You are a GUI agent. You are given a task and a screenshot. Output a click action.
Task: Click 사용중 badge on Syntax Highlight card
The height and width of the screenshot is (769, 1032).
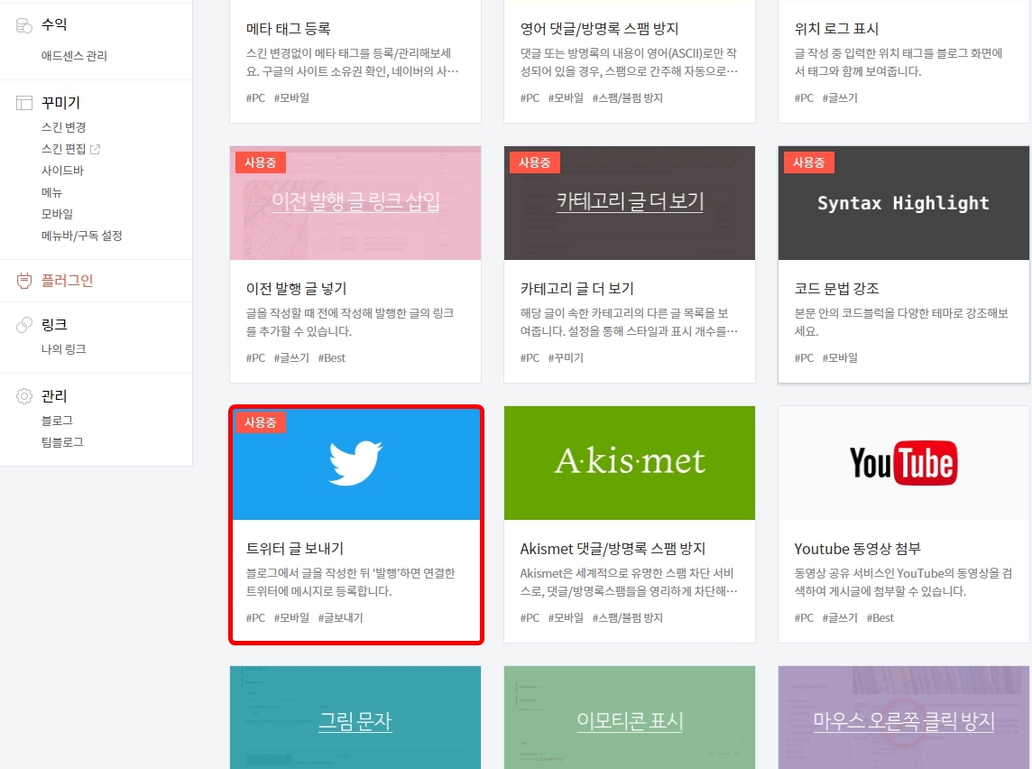(808, 162)
